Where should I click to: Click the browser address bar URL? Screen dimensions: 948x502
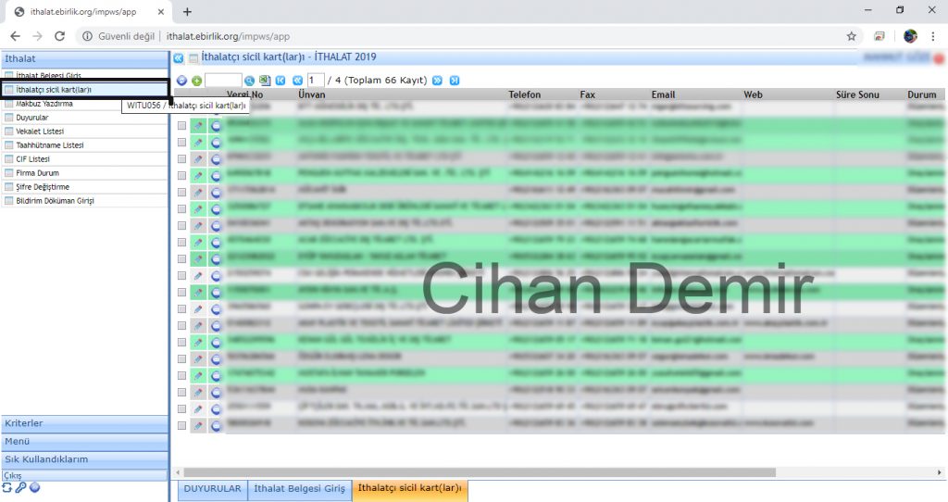[229, 36]
